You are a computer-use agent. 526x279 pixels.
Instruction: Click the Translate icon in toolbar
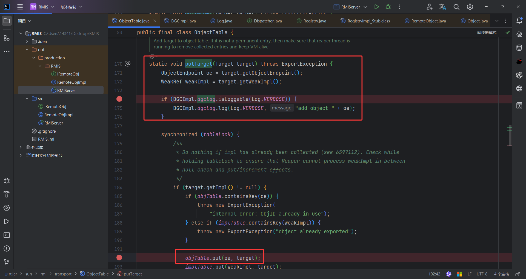click(443, 7)
